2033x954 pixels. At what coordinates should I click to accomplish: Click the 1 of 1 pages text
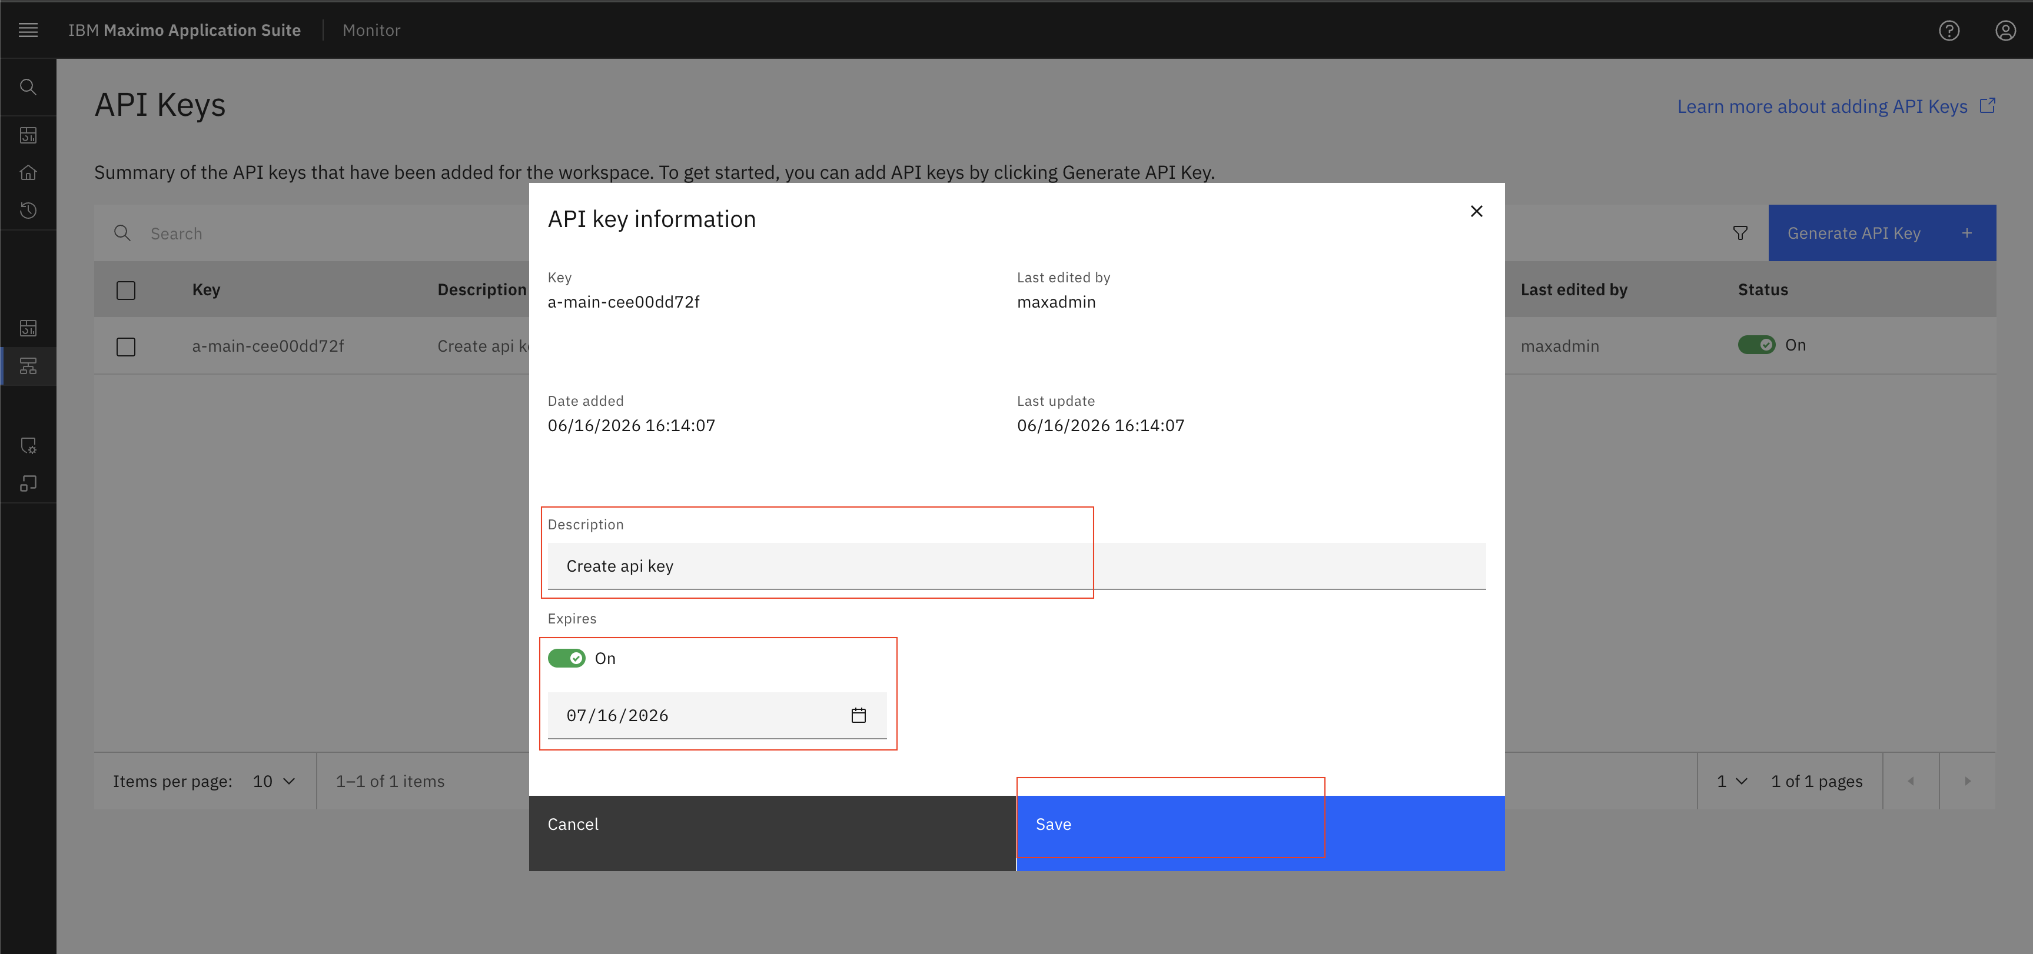(1816, 781)
